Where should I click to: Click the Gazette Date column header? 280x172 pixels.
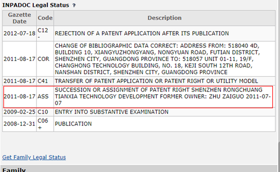(19, 18)
